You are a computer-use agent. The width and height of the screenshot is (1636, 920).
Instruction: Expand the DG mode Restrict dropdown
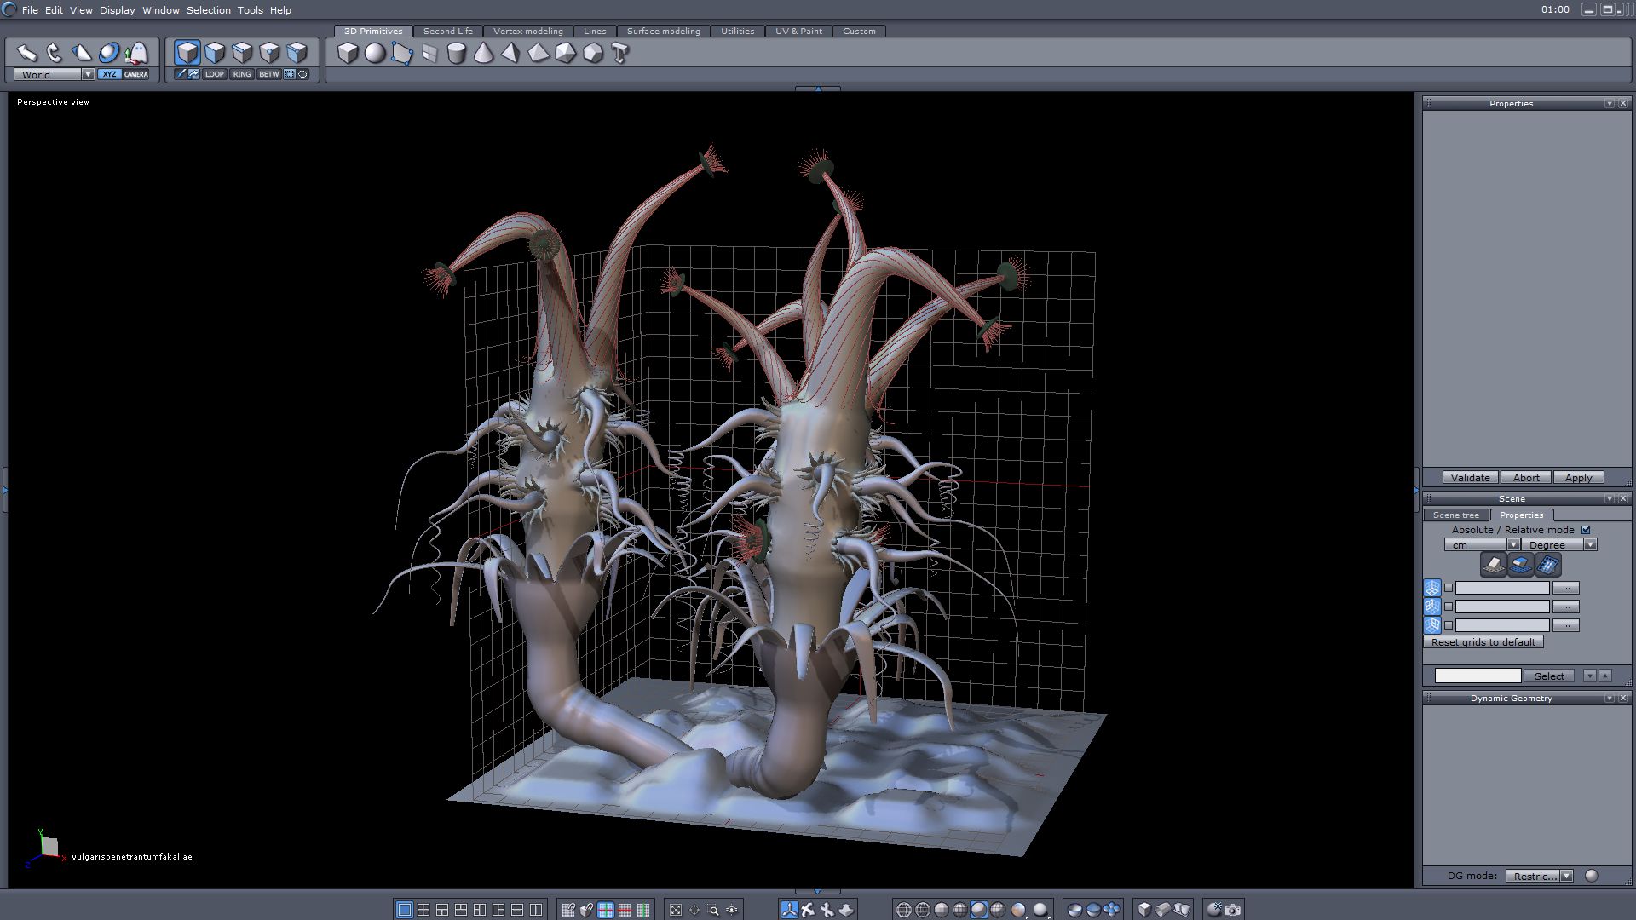point(1566,876)
